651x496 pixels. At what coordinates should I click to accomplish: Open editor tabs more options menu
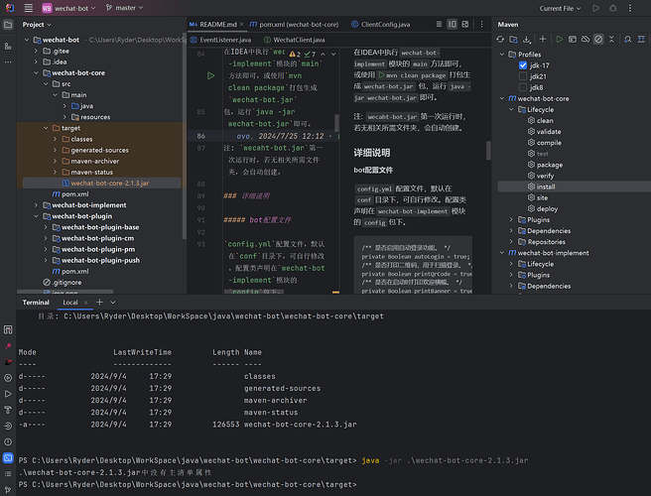click(x=481, y=24)
